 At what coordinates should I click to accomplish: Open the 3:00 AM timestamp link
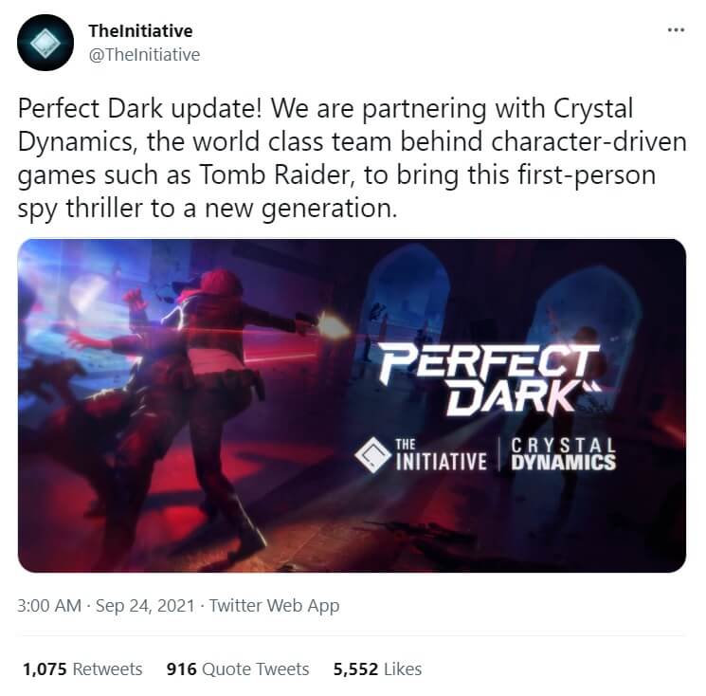click(49, 606)
